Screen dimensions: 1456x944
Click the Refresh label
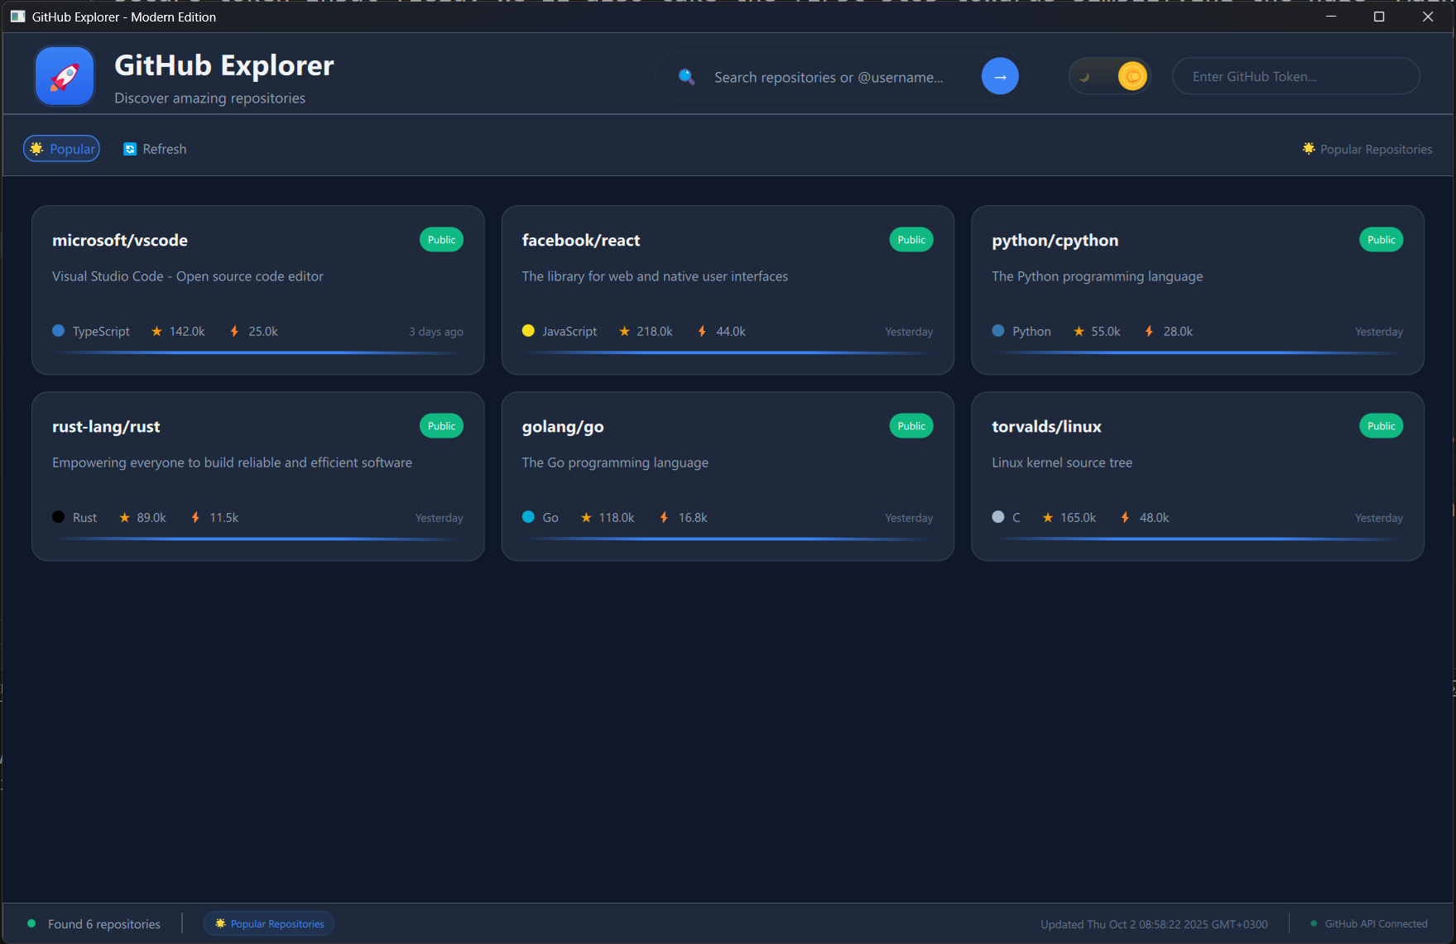click(x=164, y=149)
